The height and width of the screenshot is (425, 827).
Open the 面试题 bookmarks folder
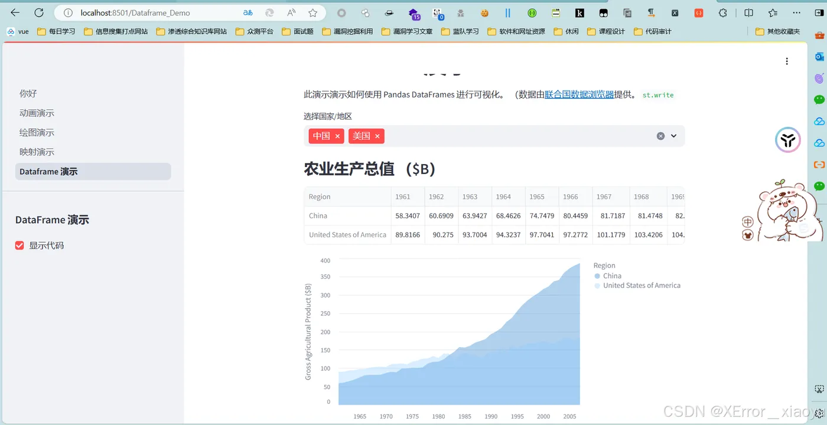coord(297,31)
